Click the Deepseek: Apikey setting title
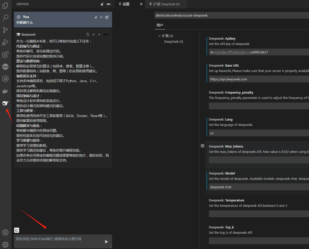Viewport: 309px width, 249px height. point(222,38)
